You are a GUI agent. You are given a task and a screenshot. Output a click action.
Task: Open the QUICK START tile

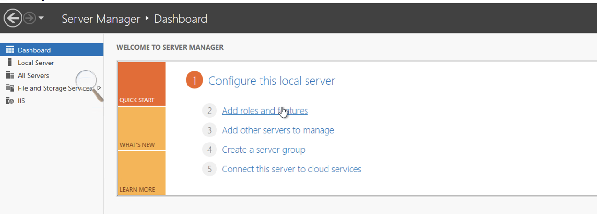142,84
